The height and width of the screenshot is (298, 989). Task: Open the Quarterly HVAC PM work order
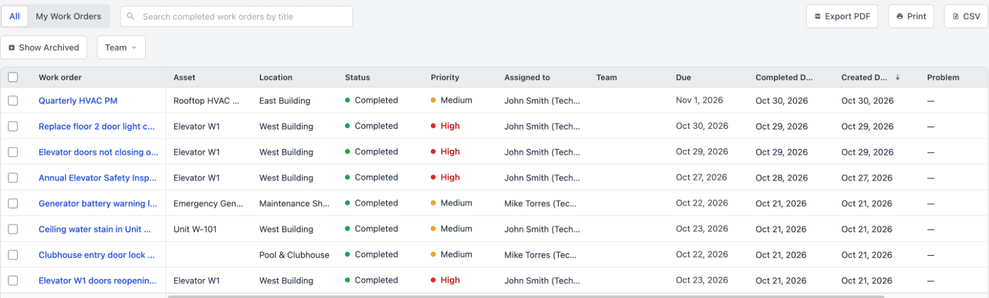tap(78, 101)
